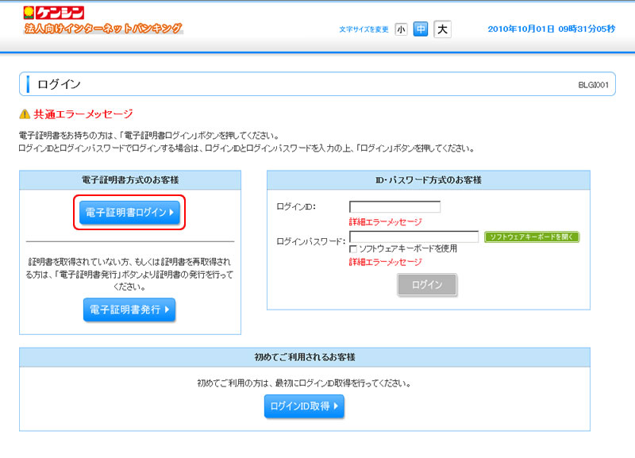635x458 pixels.
Task: Select the 初めてご利用されるお客様 section header
Action: 304,357
